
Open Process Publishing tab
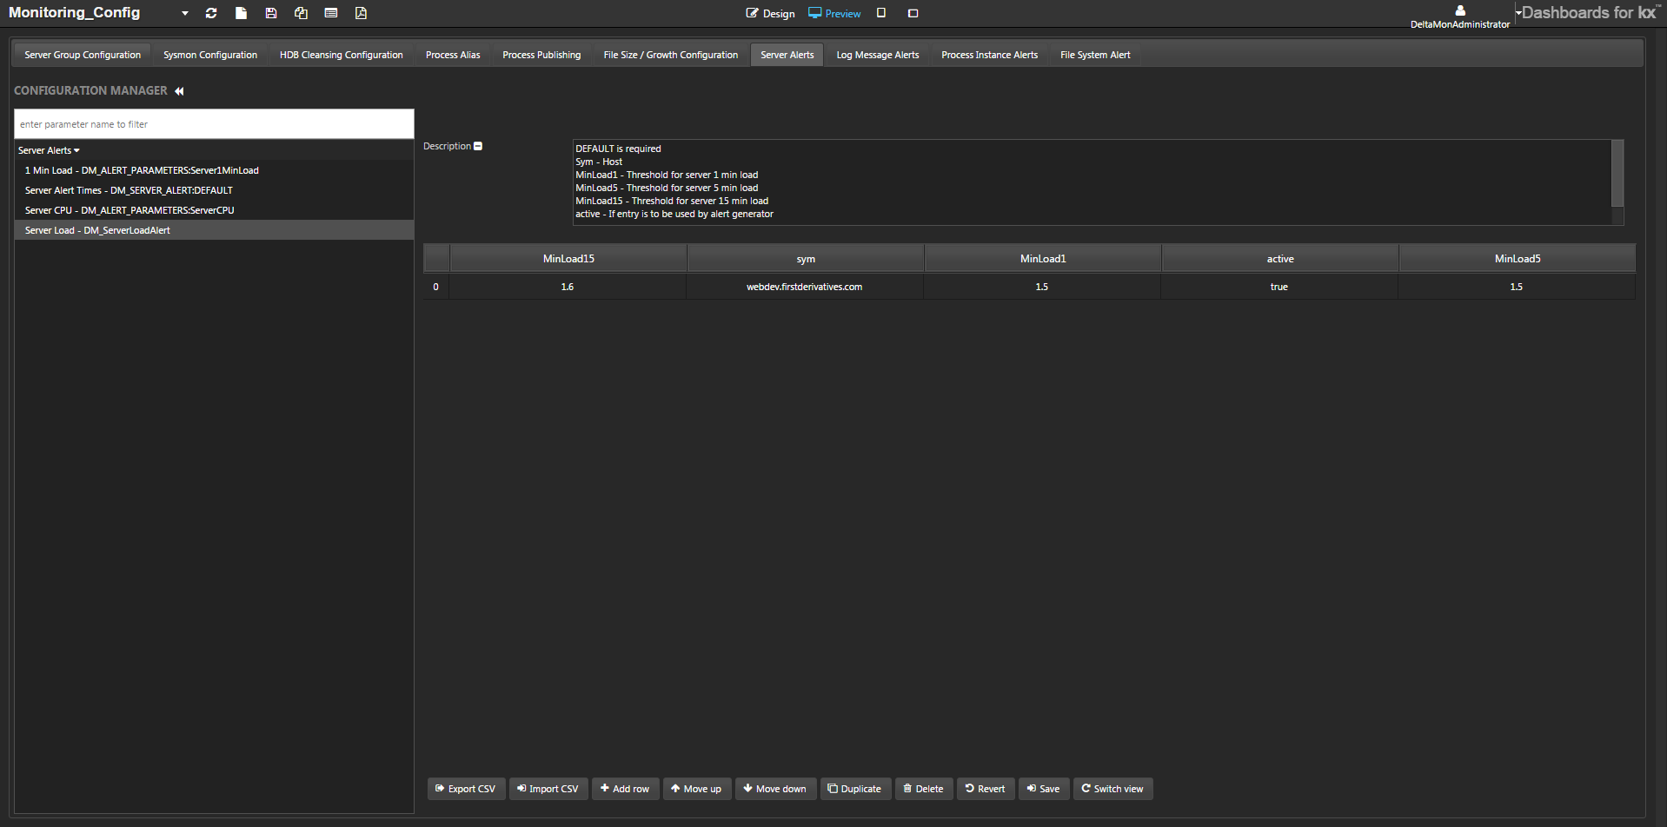(x=541, y=55)
